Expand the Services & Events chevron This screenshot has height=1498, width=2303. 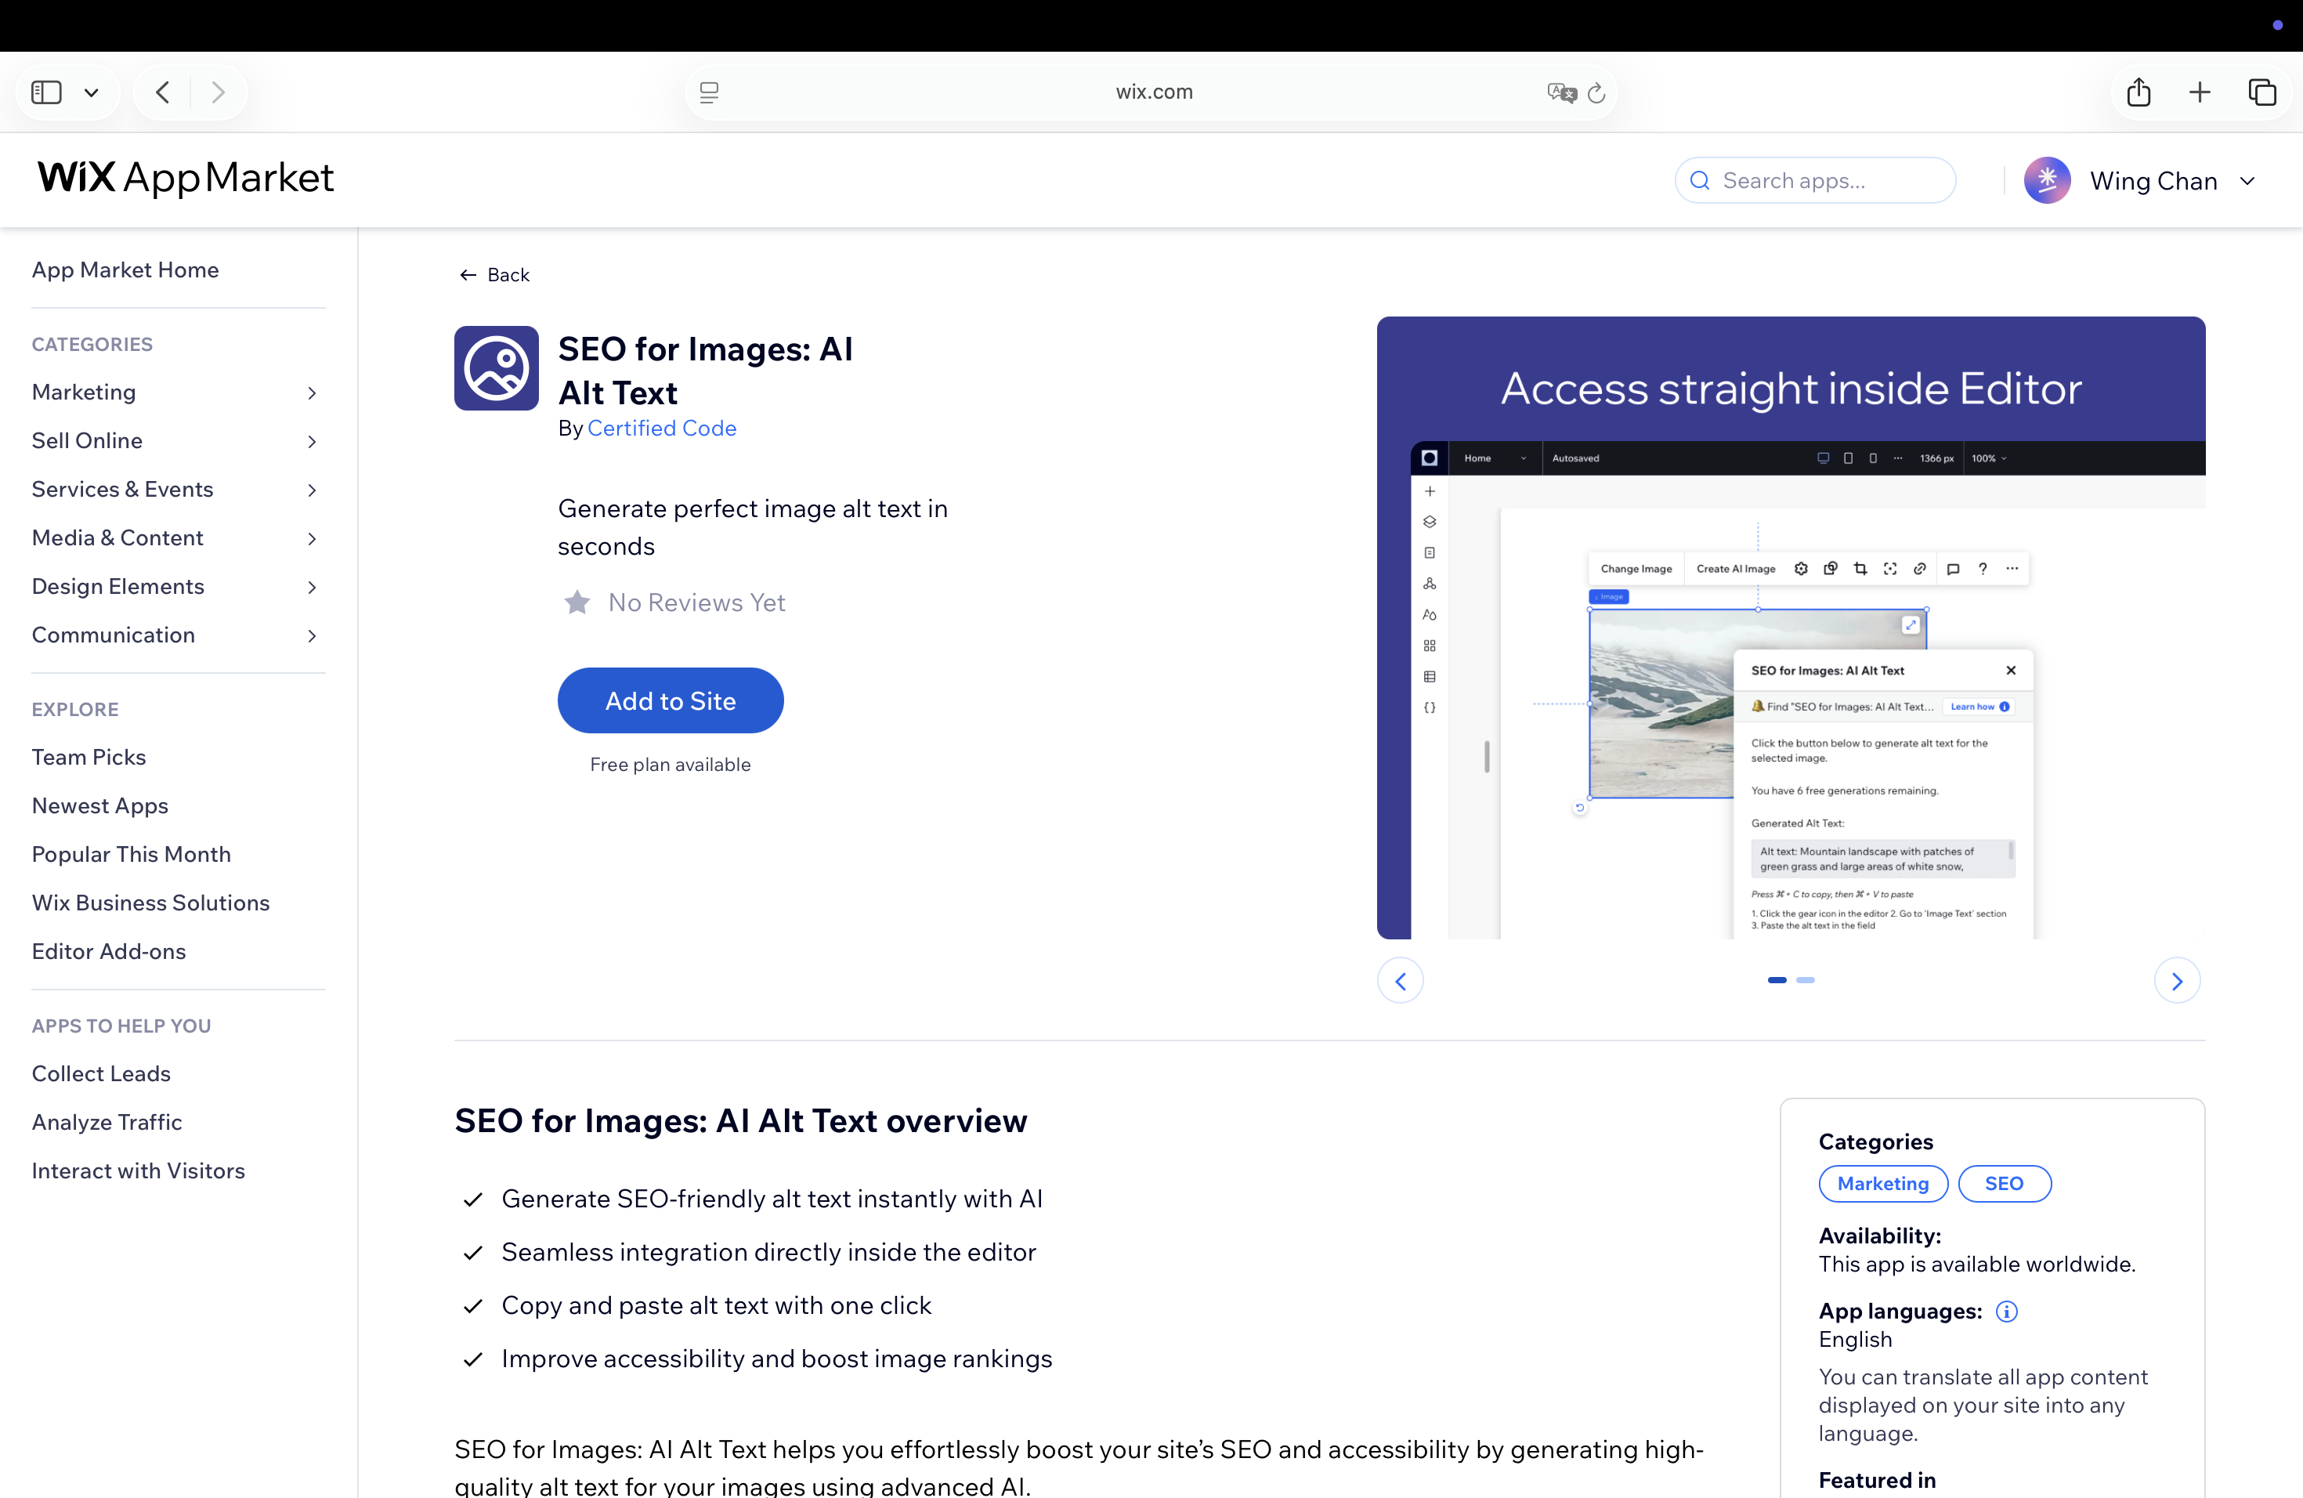312,490
